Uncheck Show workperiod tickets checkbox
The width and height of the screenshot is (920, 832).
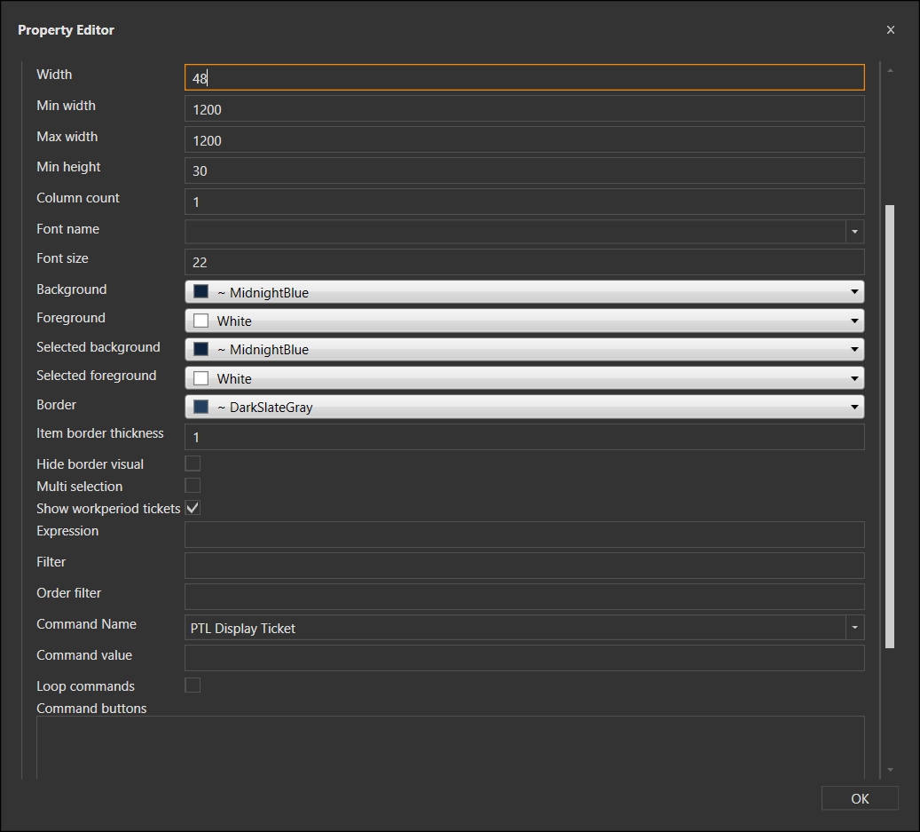pyautogui.click(x=193, y=508)
